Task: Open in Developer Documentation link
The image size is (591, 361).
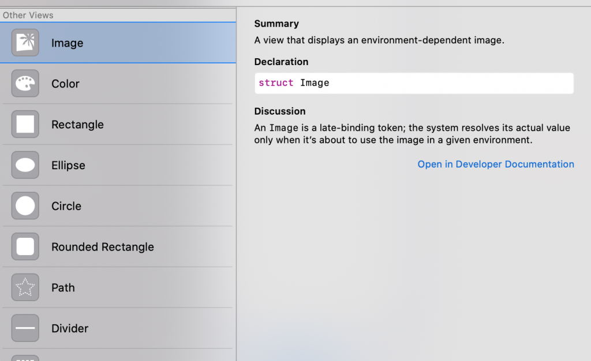Action: 495,164
